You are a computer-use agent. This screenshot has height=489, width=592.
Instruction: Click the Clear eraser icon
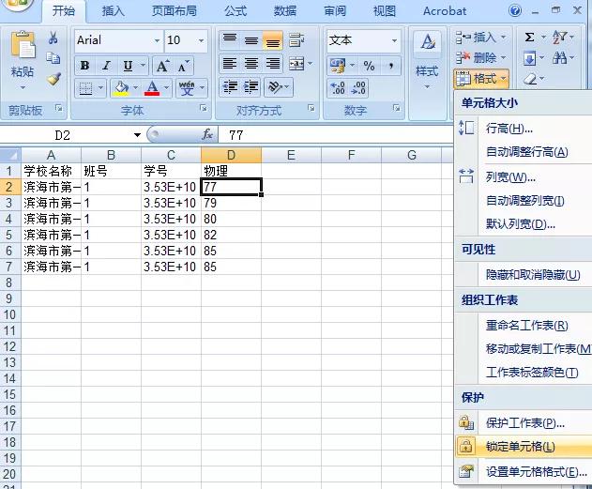click(530, 79)
